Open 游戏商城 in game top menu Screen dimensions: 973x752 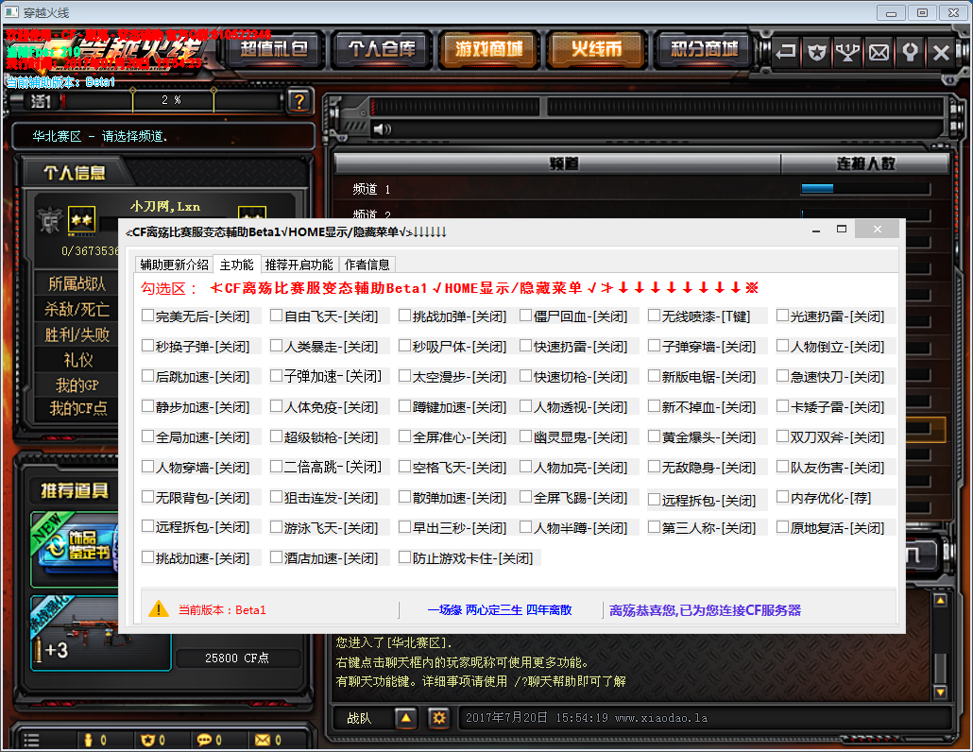(489, 49)
